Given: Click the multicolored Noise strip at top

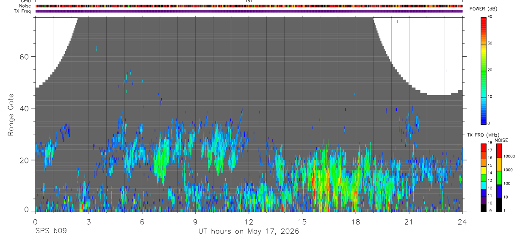Looking at the screenshot, I should coord(249,6).
